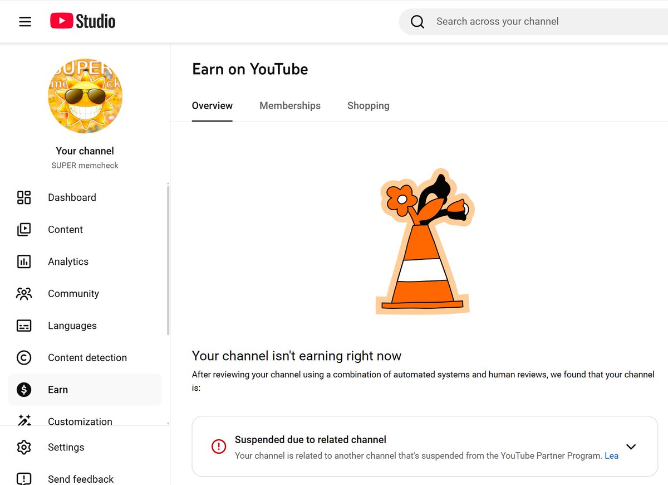Click 'Your channel isn't earning right now' heading
The width and height of the screenshot is (668, 485).
pos(297,356)
